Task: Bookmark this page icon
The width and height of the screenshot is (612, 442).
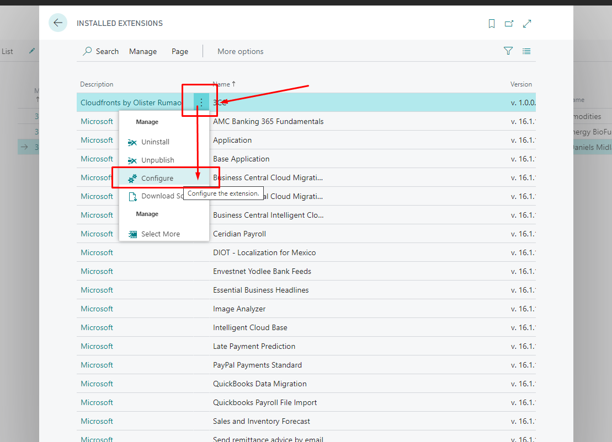Action: point(491,24)
